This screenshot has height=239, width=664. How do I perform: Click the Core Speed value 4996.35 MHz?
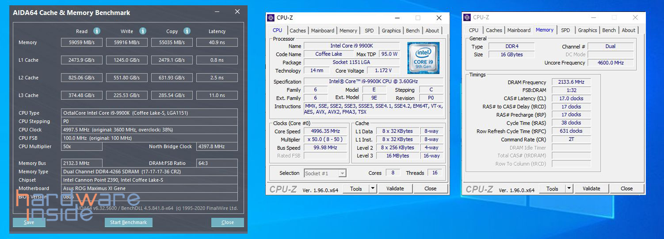click(325, 131)
